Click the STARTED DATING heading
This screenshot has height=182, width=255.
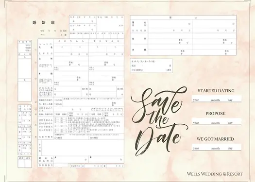216,91
